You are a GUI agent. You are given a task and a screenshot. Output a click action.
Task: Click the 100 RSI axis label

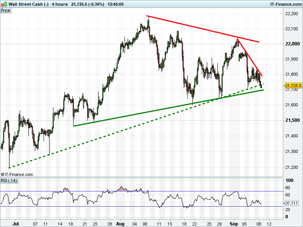point(289,180)
